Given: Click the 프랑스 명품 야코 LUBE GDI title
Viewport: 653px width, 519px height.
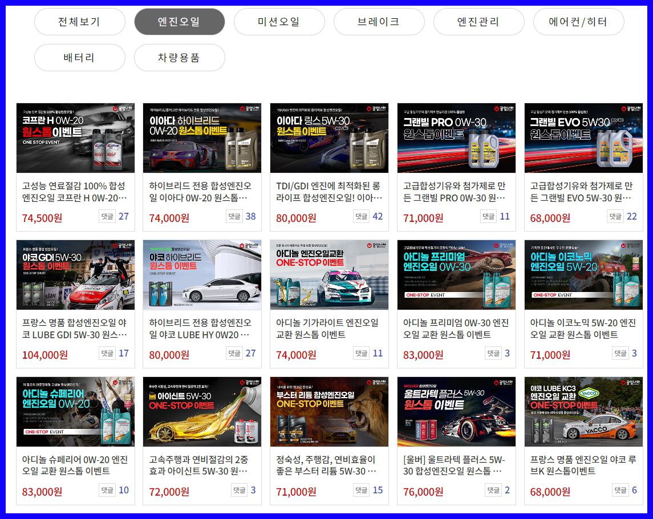Looking at the screenshot, I should [x=74, y=329].
